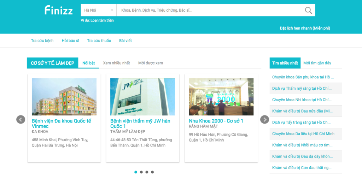Open Hỏi bác sĩ menu item
This screenshot has width=362, height=179.
70,41
